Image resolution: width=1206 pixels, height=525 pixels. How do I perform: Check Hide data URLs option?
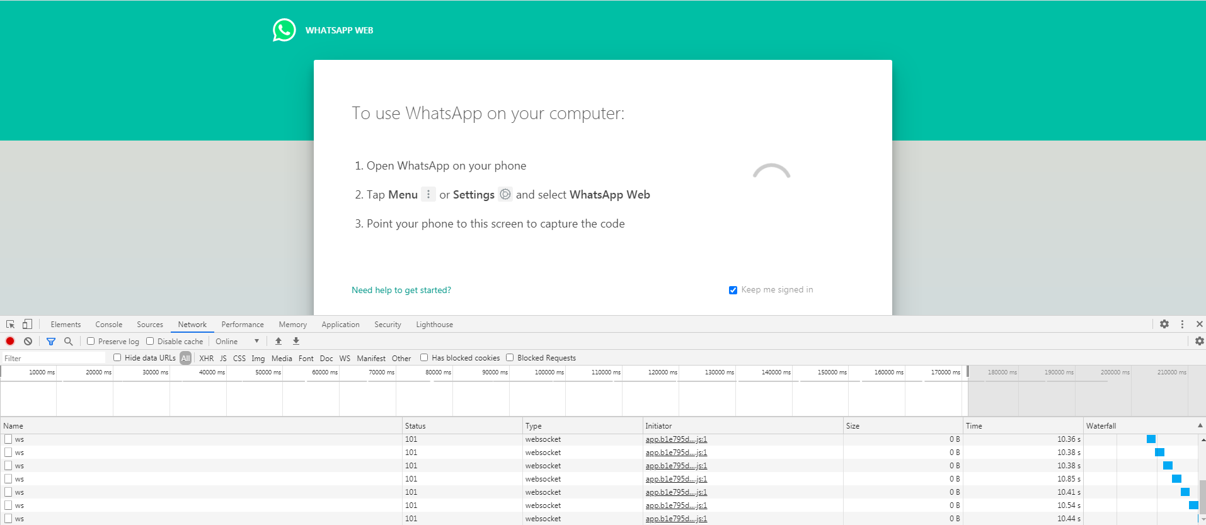click(117, 357)
